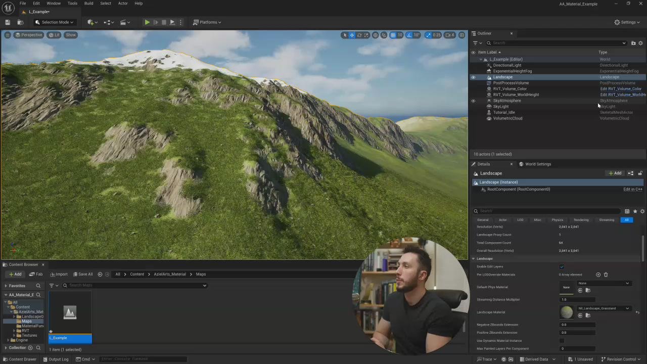
Task: Click the viewport hamburger options icon
Action: 7,35
